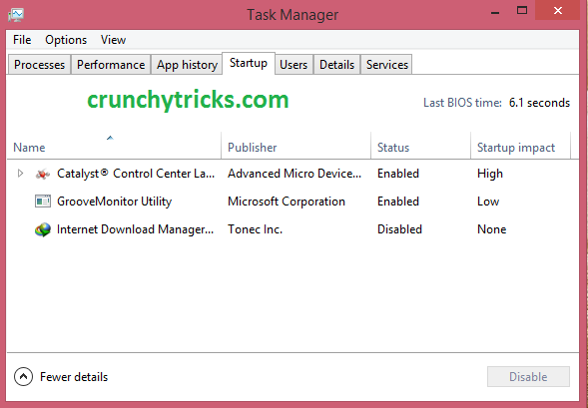Click the Disabled status cell
Image resolution: width=588 pixels, height=408 pixels.
click(399, 229)
